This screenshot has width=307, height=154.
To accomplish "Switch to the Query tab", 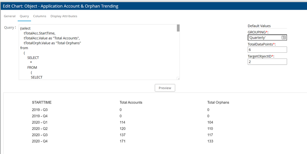I will click(24, 16).
